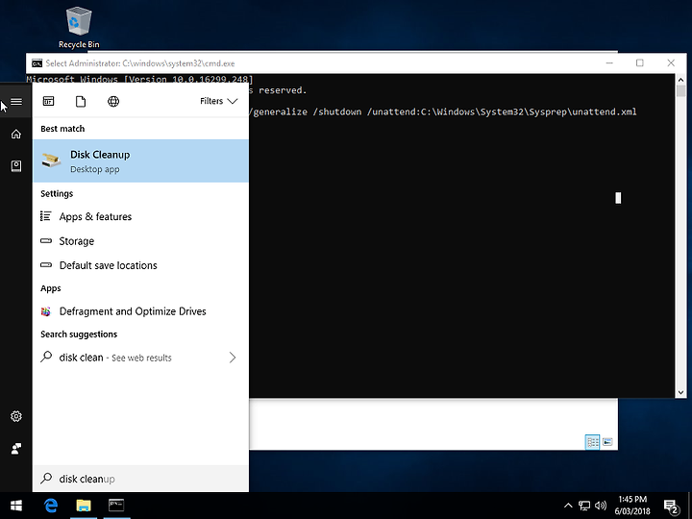This screenshot has width=692, height=519.
Task: Click the Defragment app colorful icon
Action: click(46, 311)
